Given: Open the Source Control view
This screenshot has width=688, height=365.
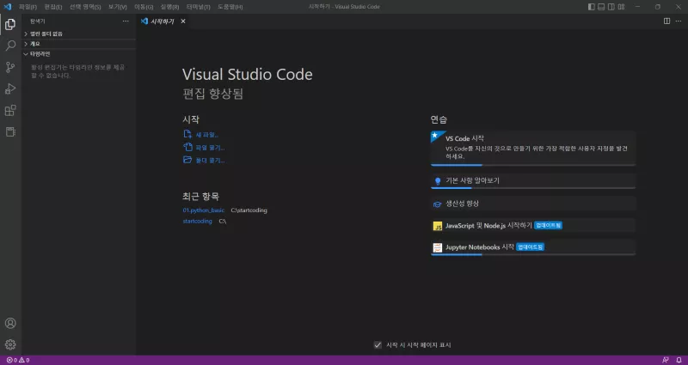Looking at the screenshot, I should (10, 67).
